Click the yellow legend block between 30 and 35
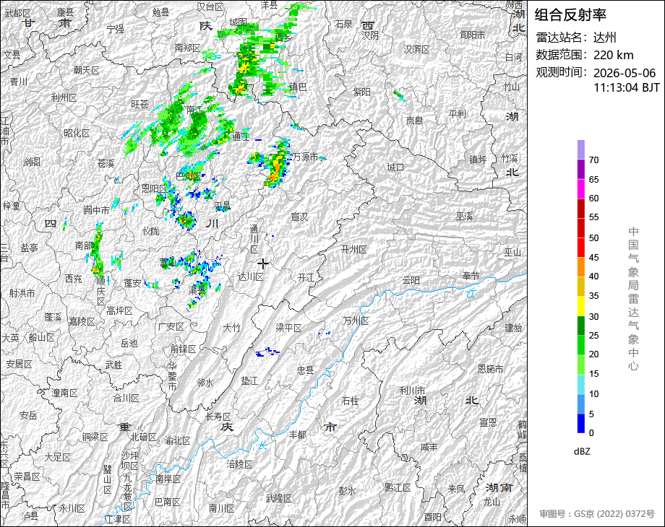Image resolution: width=665 pixels, height=527 pixels. (x=581, y=306)
